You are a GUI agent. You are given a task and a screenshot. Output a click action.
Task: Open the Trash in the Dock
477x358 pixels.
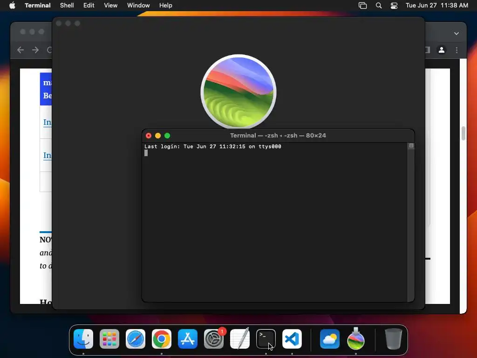pos(393,339)
